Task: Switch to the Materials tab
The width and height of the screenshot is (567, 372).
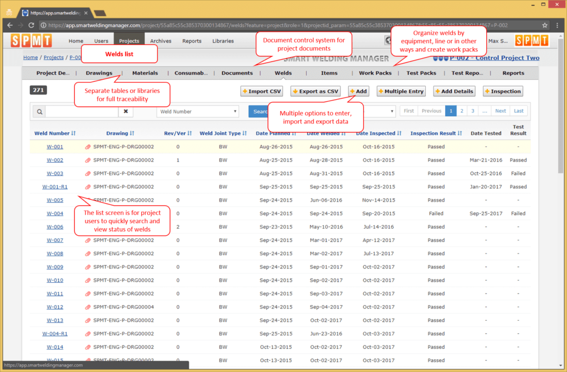Action: pos(145,73)
